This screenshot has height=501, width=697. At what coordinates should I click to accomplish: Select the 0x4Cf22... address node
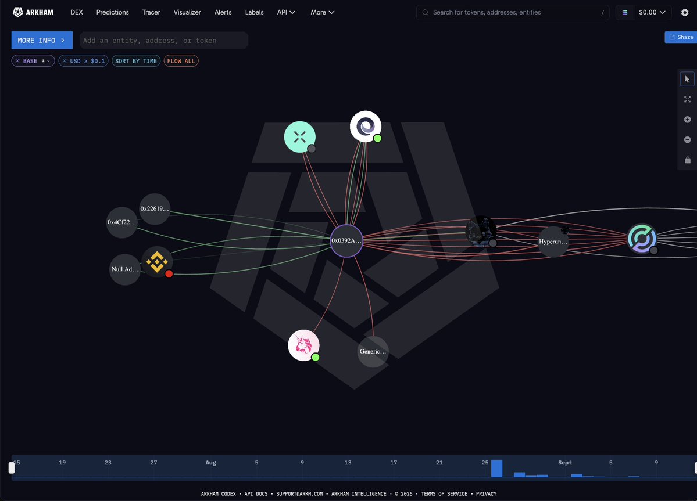(122, 222)
